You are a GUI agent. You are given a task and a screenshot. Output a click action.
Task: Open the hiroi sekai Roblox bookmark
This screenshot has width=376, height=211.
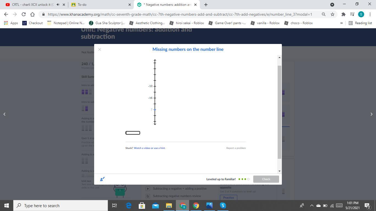tap(187, 23)
